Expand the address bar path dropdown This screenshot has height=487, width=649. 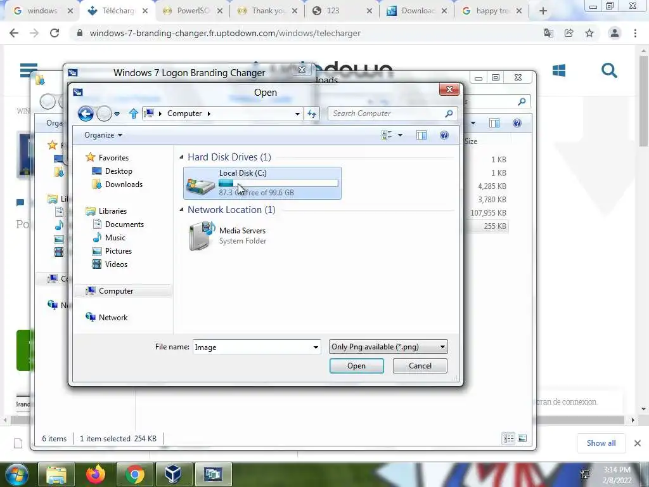[297, 114]
